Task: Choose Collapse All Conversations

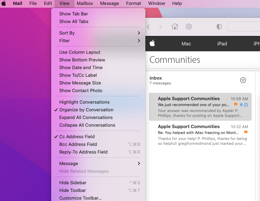Action: point(98,125)
